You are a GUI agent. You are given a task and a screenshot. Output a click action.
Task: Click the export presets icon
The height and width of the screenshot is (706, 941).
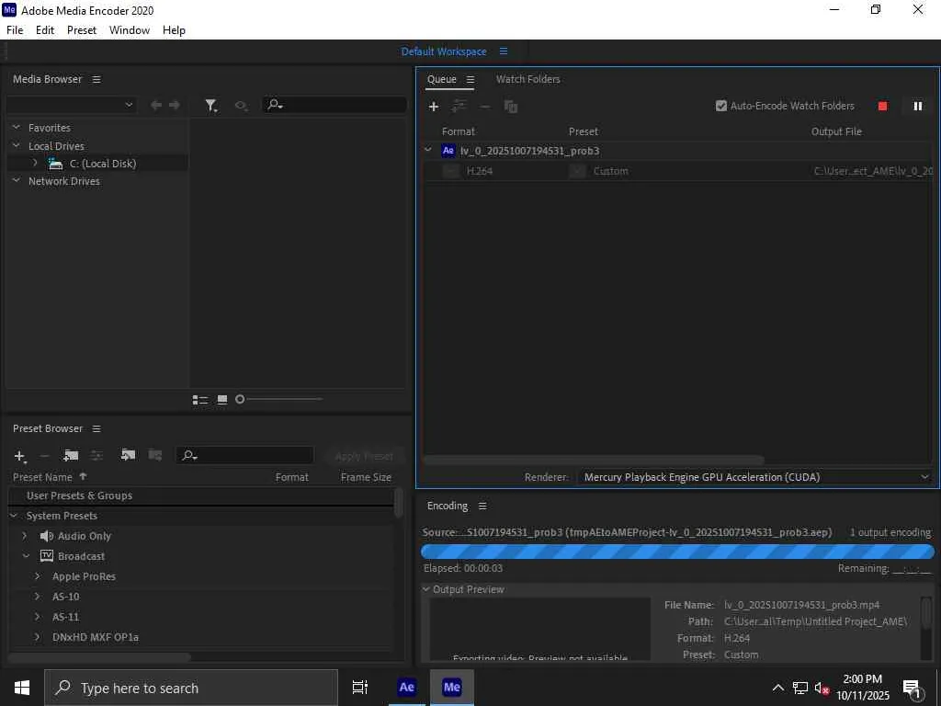click(154, 455)
